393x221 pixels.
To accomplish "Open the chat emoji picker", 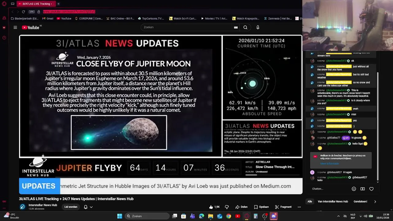I will (x=354, y=189).
